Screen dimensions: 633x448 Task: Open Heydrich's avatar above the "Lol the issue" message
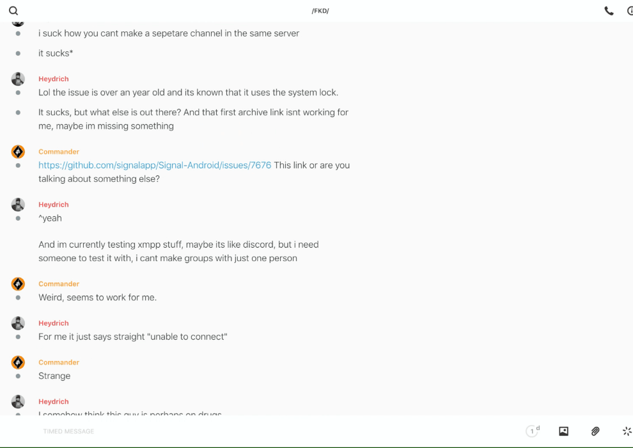pos(18,79)
